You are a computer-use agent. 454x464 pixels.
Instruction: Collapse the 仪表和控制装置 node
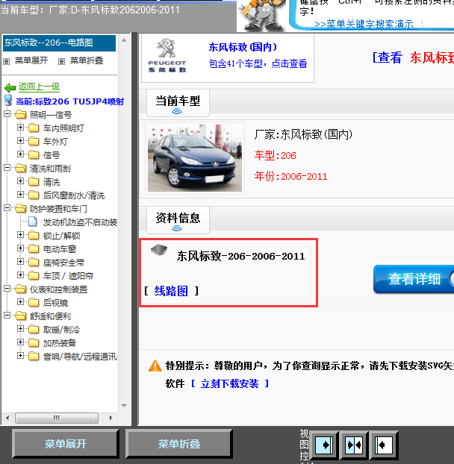pyautogui.click(x=7, y=288)
